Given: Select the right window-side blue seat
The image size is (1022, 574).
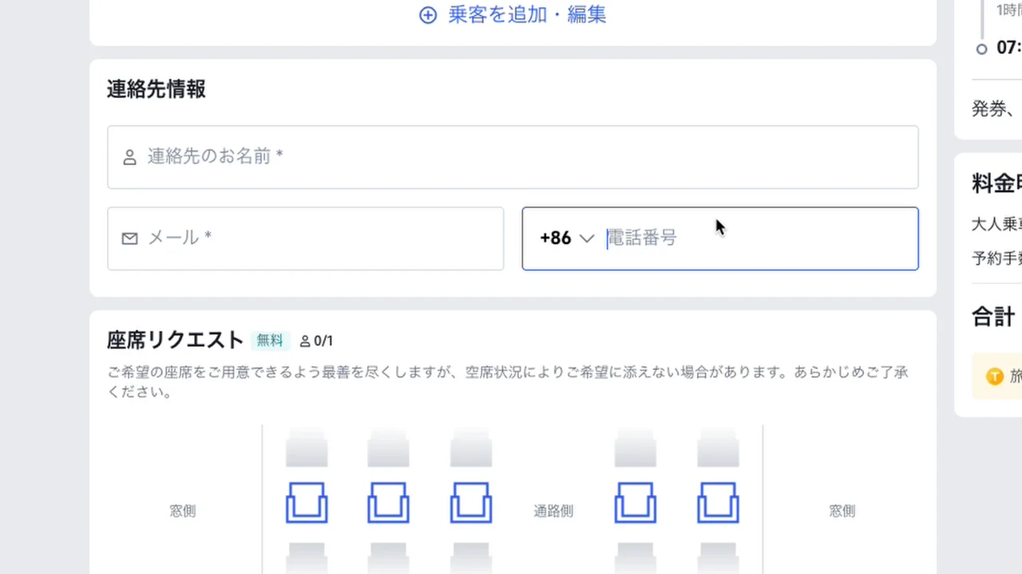Looking at the screenshot, I should [718, 502].
